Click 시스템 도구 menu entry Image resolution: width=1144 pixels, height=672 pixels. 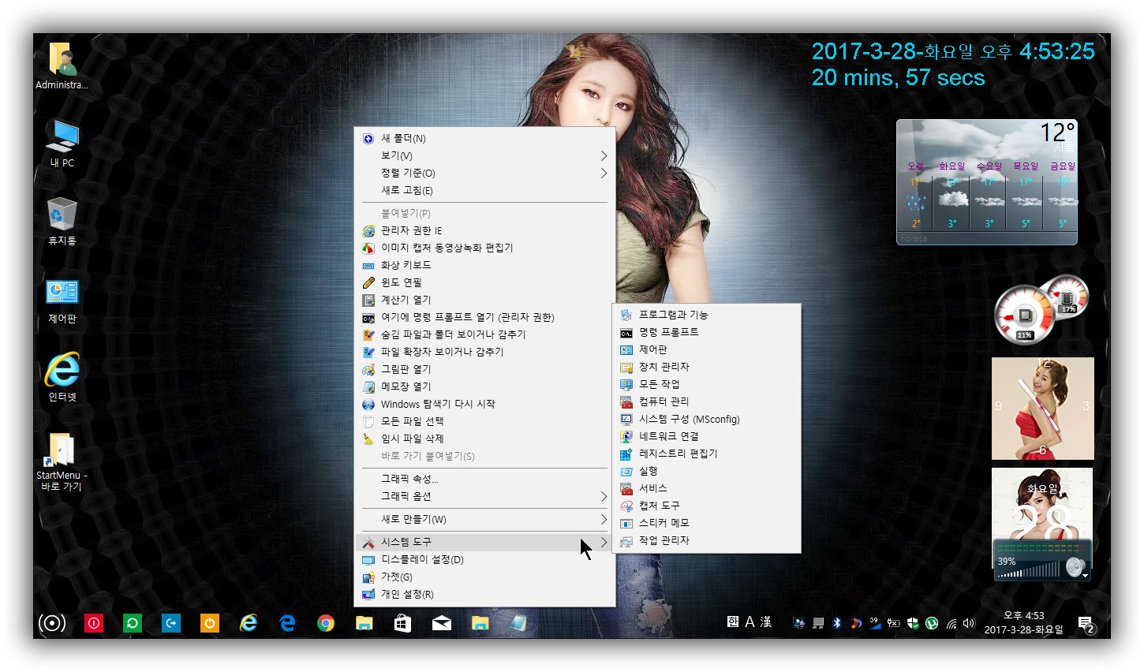pyautogui.click(x=484, y=542)
